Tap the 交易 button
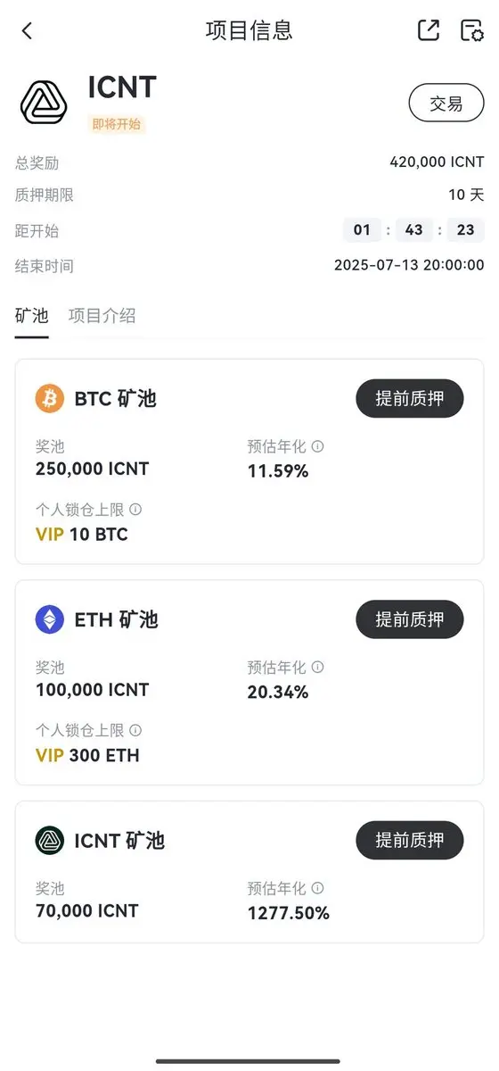This screenshot has width=499, height=1071. point(446,104)
